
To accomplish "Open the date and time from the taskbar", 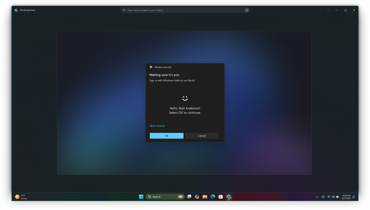I will (x=346, y=197).
